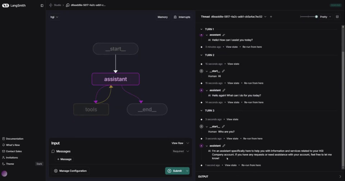Collapse the sidebar using panel icon
Screen dimensions: 345x181
pyautogui.click(x=42, y=6)
